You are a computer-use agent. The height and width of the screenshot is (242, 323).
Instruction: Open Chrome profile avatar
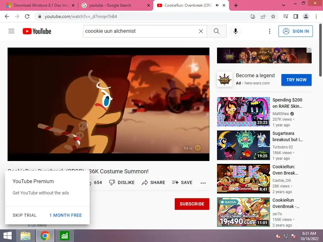[306, 16]
